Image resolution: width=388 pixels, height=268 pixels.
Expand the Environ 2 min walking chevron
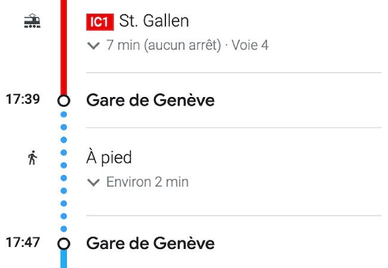point(93,182)
